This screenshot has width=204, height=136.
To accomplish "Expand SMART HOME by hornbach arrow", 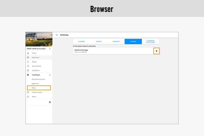I will pyautogui.click(x=50, y=49).
